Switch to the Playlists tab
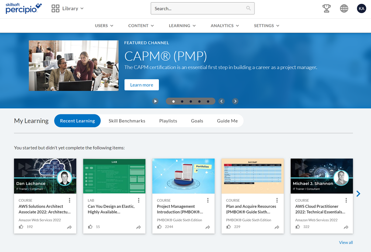 click(x=168, y=121)
